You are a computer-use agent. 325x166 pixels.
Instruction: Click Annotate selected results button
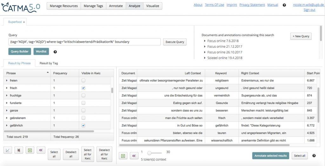click(270, 156)
